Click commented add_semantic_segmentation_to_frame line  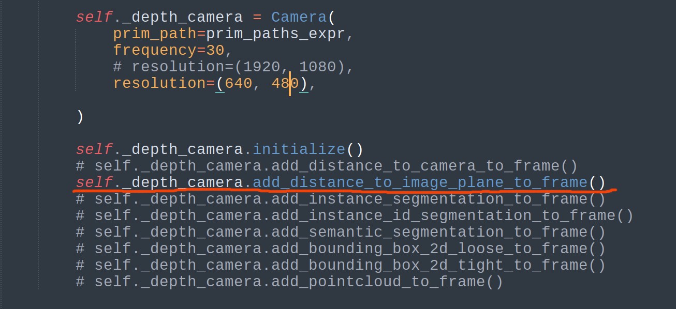(341, 232)
